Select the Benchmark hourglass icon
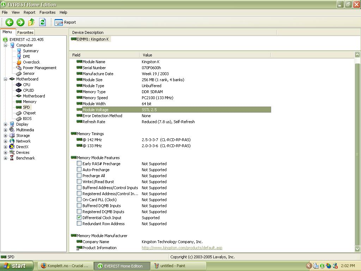 12,158
